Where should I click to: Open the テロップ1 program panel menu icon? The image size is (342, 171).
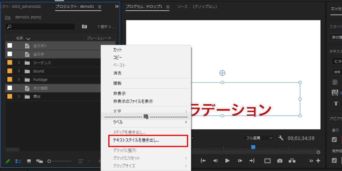[x=168, y=7]
